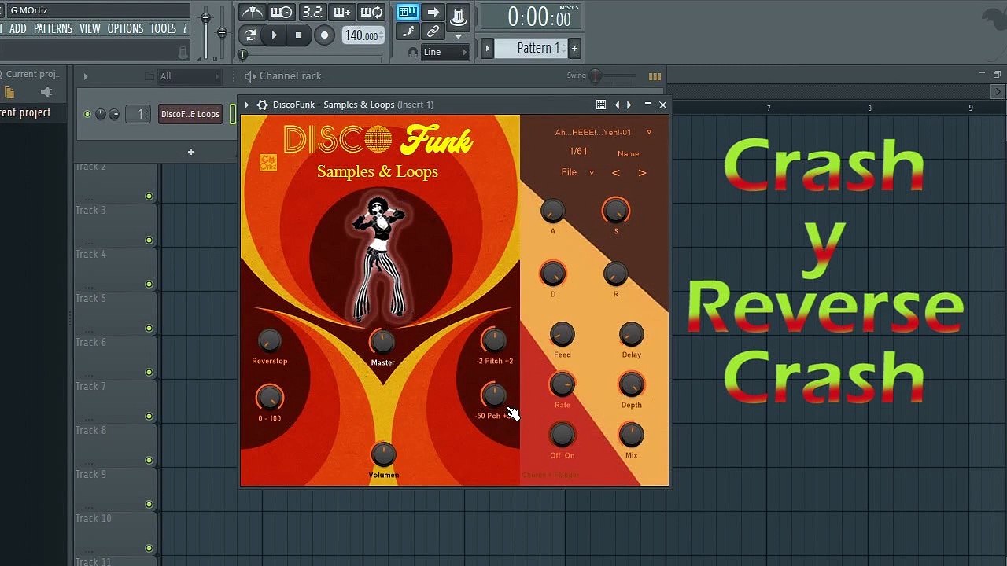Click the knob icon in toolbar
Viewport: 1007px width, 566px height.
458,16
